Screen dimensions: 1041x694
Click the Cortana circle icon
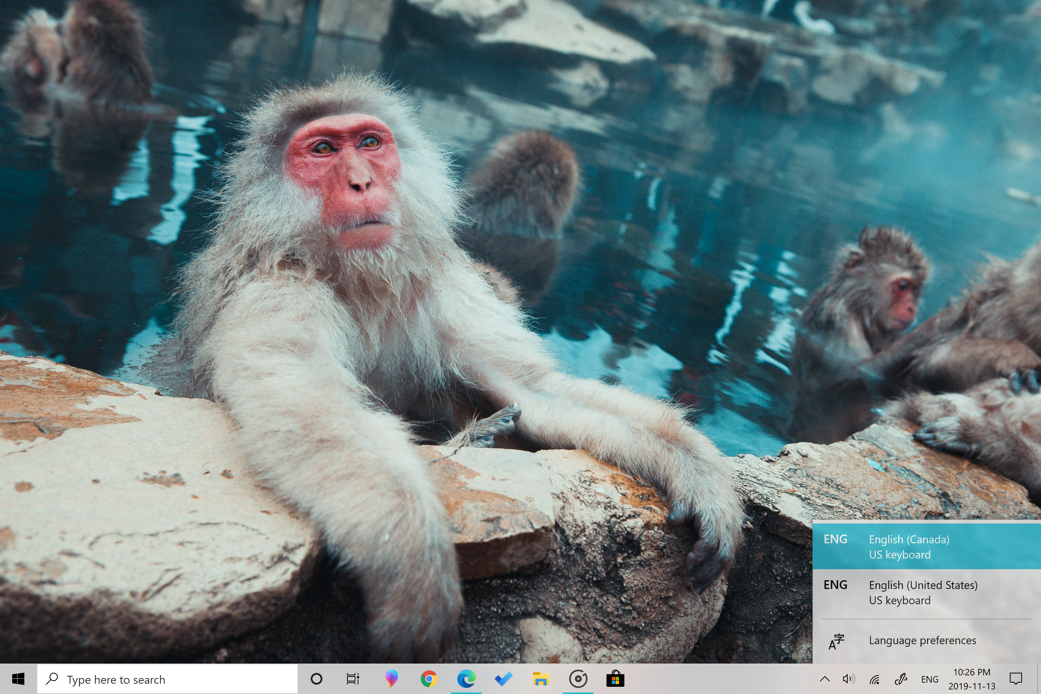click(317, 678)
